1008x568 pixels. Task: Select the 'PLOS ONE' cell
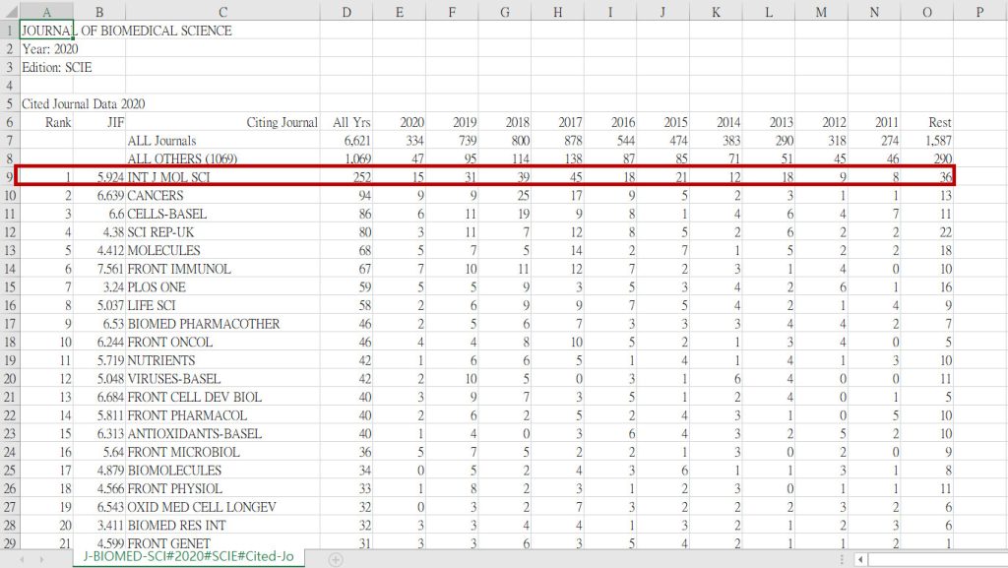click(222, 286)
